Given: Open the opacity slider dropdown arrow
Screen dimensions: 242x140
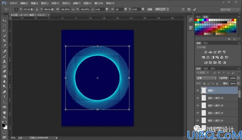Looking at the screenshot, I should [238, 78].
